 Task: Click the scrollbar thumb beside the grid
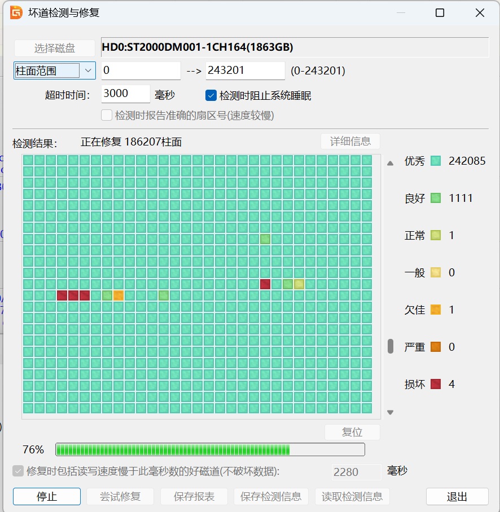(390, 346)
